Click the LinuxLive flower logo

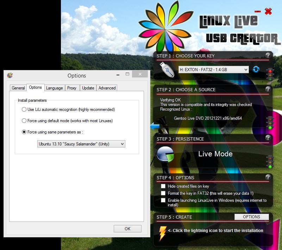165,27
